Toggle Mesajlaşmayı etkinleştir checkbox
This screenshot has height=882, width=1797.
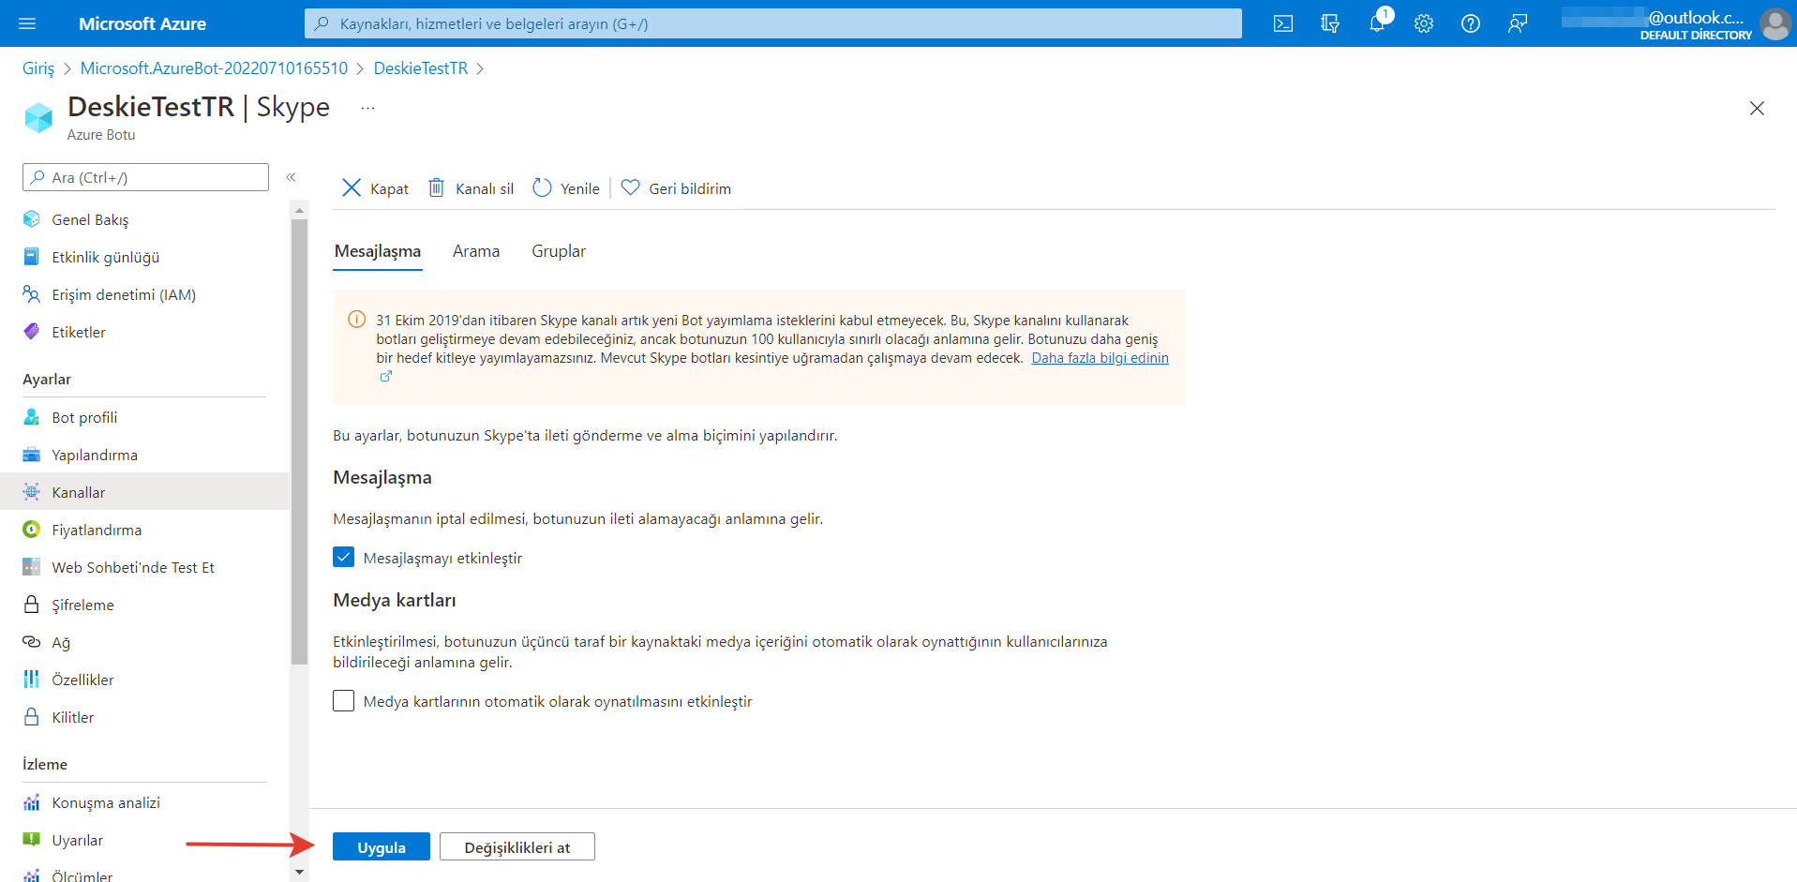coord(343,558)
